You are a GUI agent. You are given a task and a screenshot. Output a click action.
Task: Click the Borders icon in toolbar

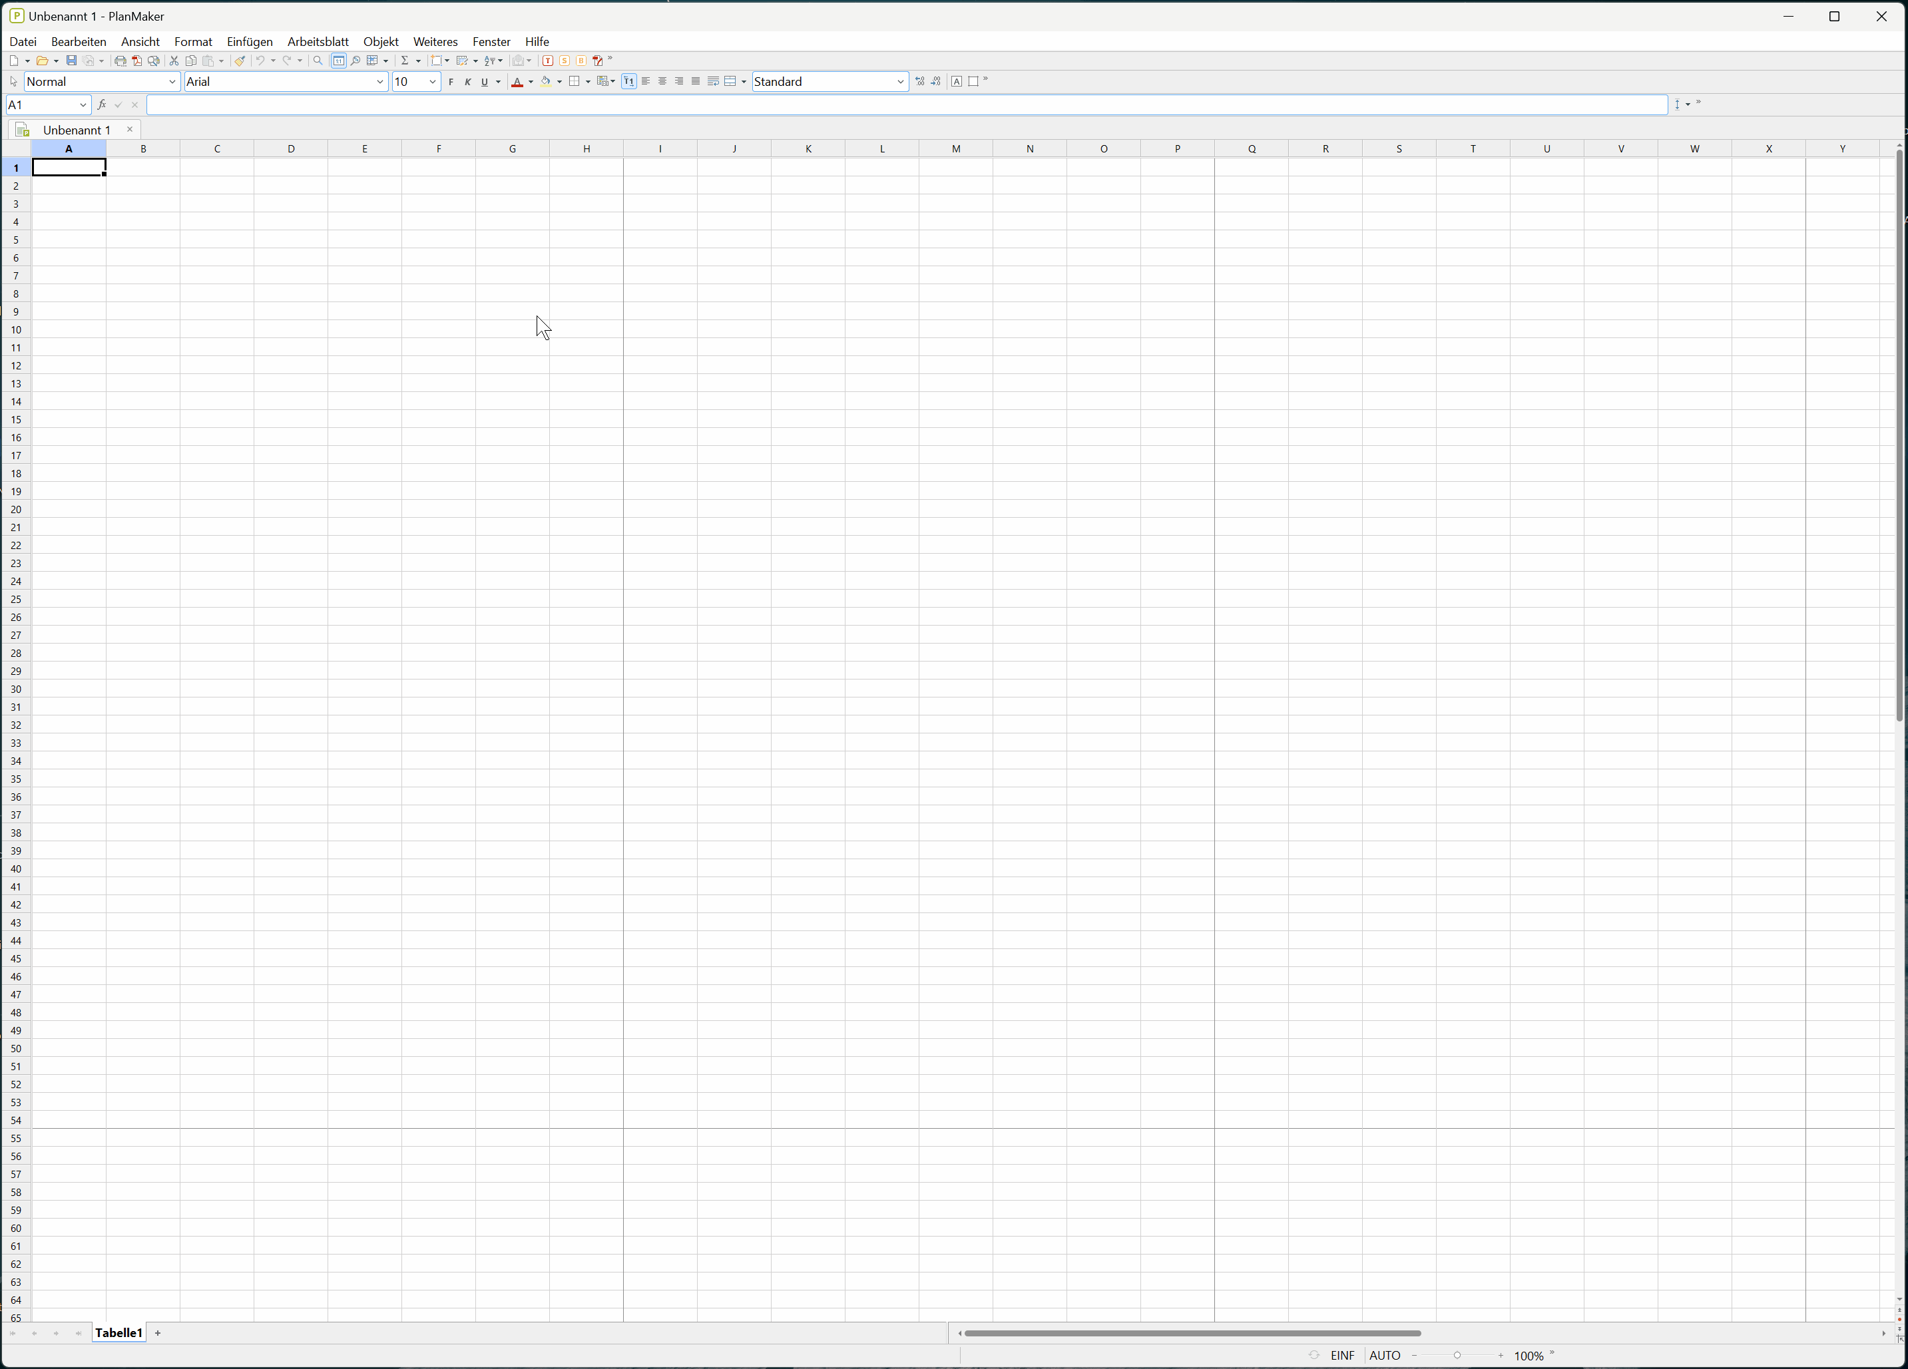tap(573, 81)
